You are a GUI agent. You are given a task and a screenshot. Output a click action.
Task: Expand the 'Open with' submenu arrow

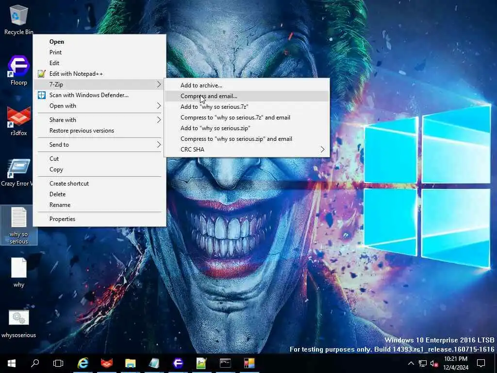click(159, 106)
